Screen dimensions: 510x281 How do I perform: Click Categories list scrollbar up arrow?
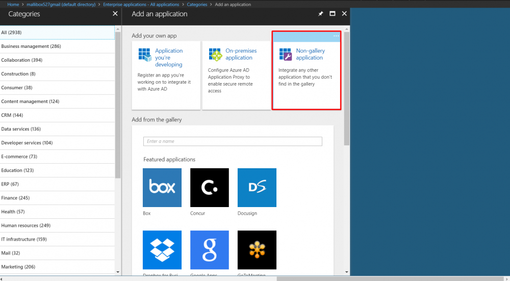pos(118,29)
